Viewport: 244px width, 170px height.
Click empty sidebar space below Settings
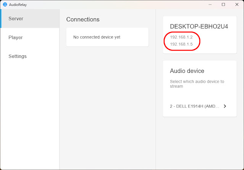tap(30, 114)
